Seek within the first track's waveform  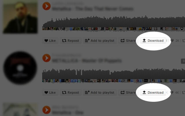(114, 23)
